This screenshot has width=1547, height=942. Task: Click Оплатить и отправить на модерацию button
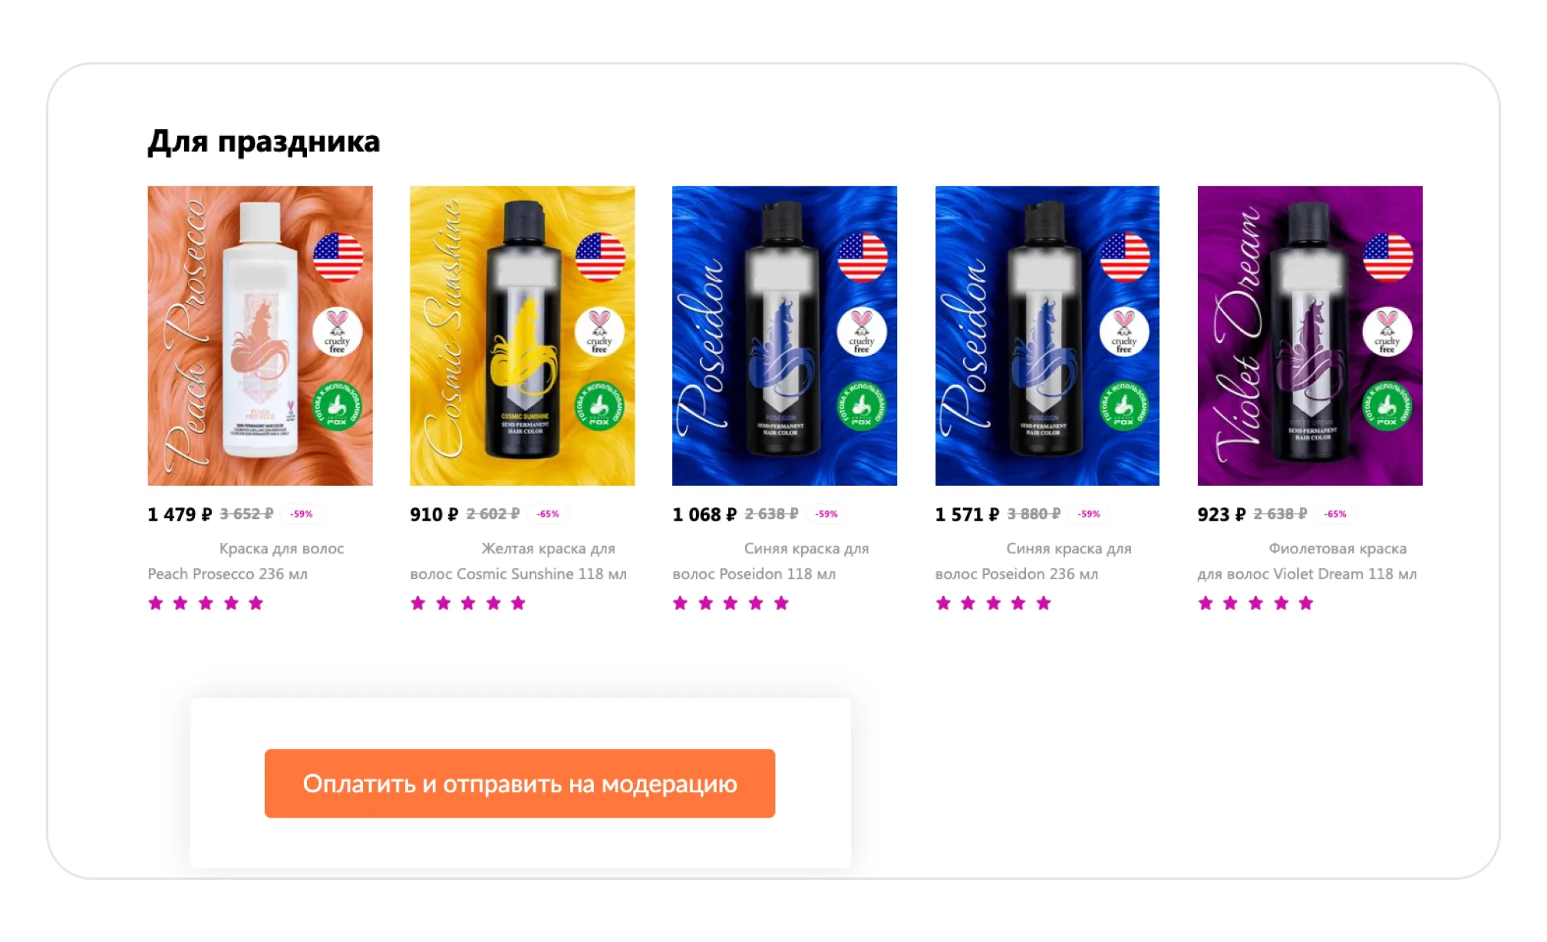click(x=520, y=783)
